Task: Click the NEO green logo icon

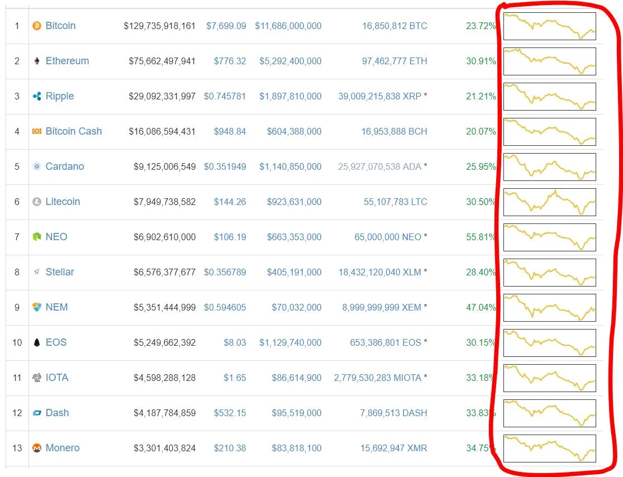Action: (36, 237)
